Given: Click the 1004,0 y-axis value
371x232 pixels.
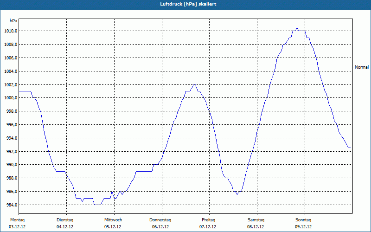Looking at the screenshot, I should coord(10,71).
